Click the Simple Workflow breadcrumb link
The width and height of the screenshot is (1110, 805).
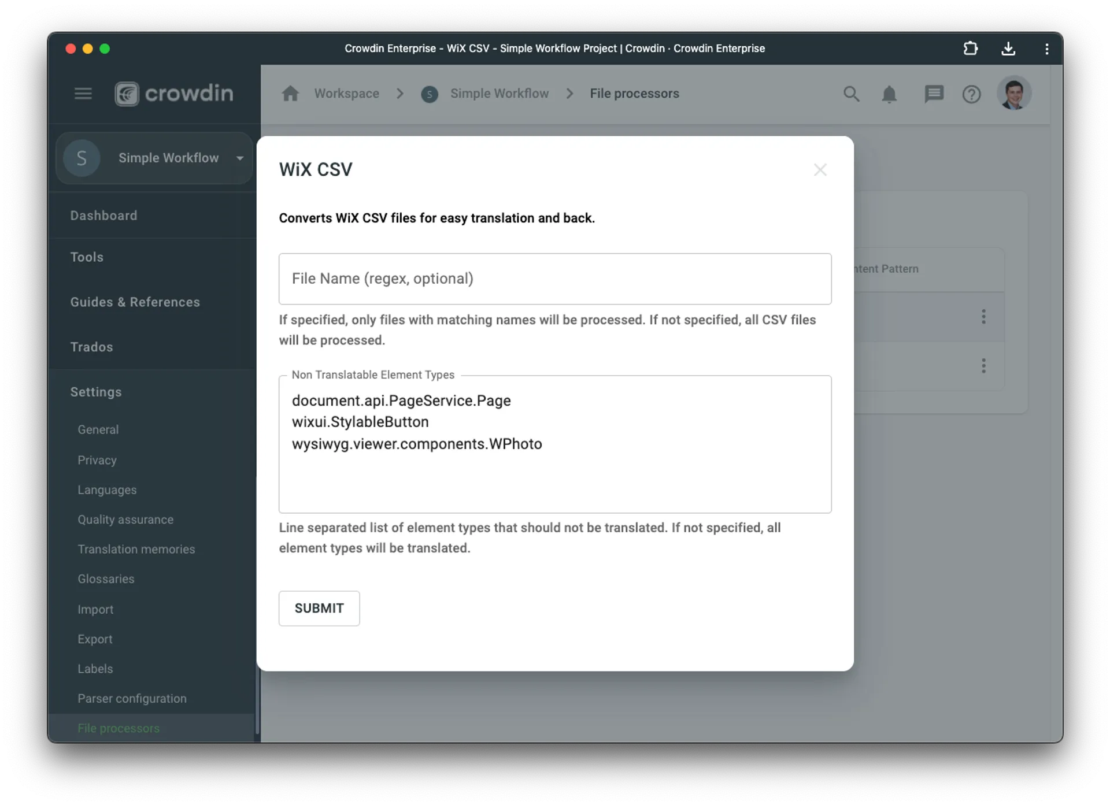pyautogui.click(x=498, y=93)
